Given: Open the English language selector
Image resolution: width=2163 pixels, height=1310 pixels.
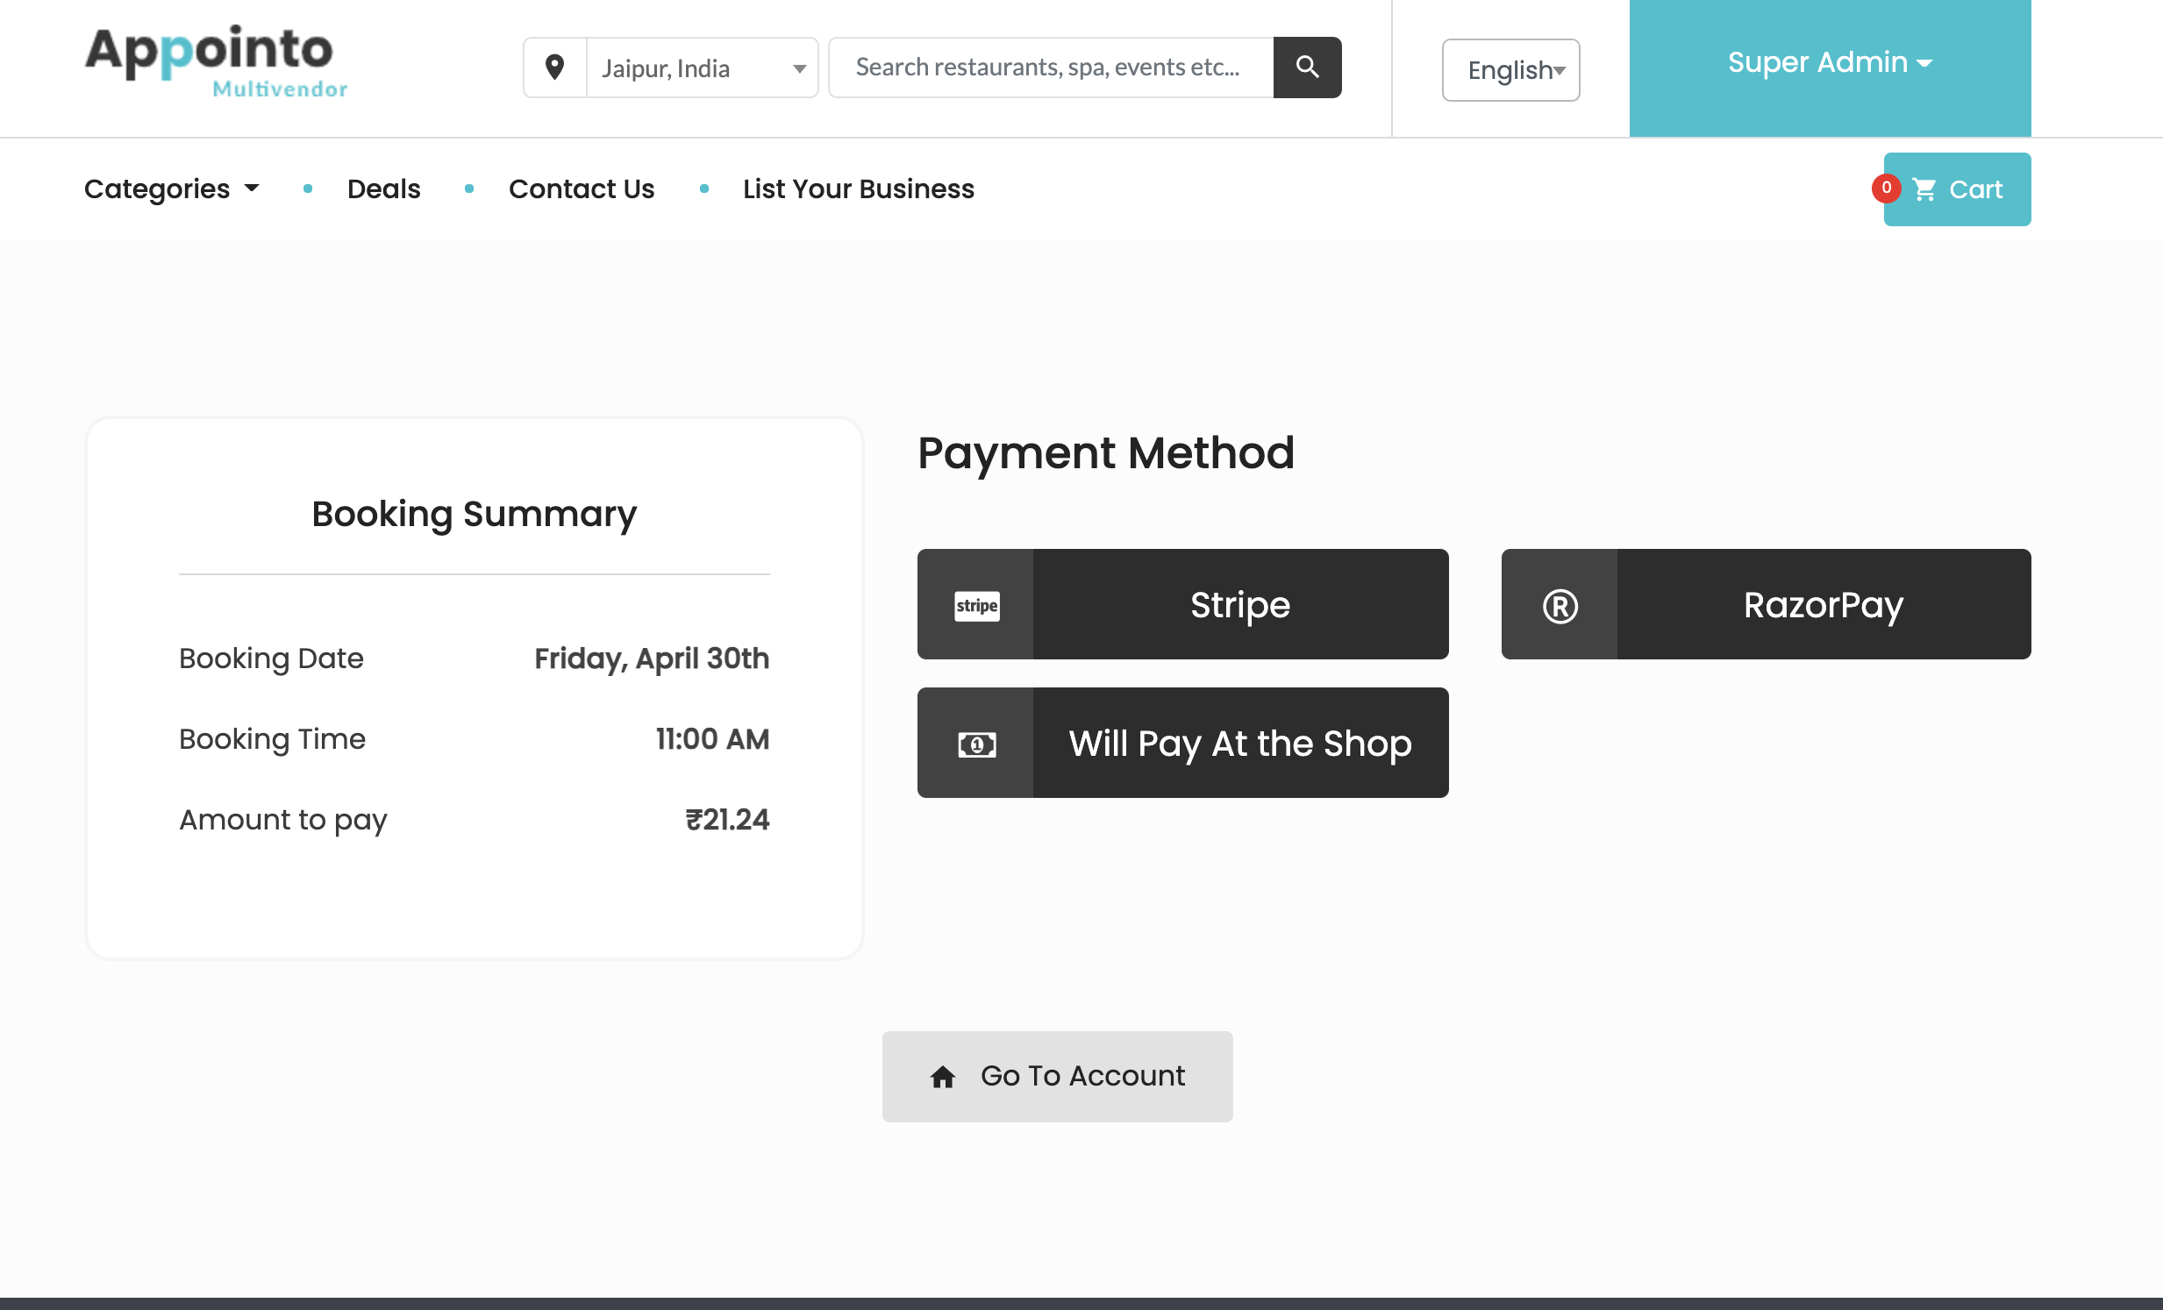Looking at the screenshot, I should click(1510, 70).
